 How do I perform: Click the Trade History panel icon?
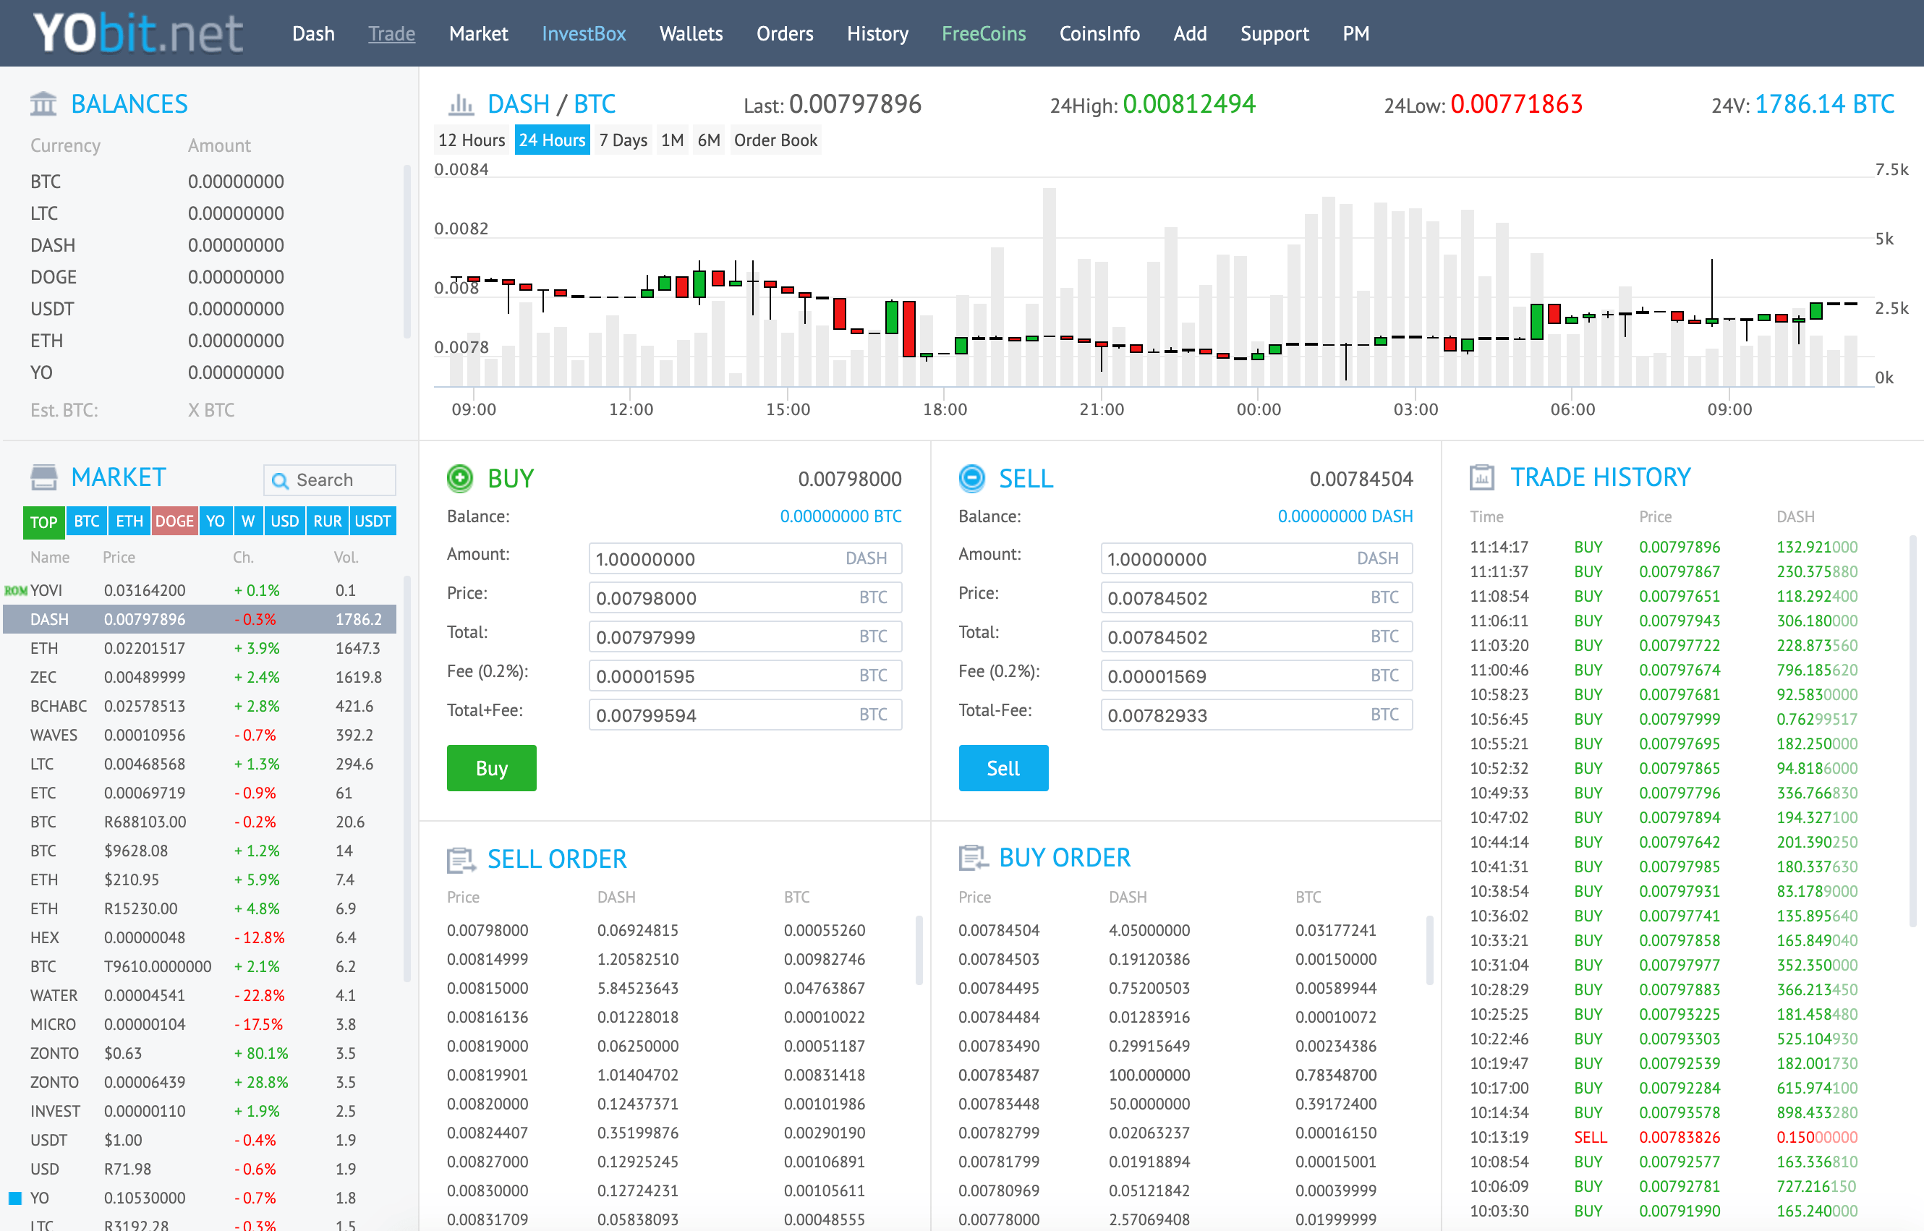coord(1481,477)
